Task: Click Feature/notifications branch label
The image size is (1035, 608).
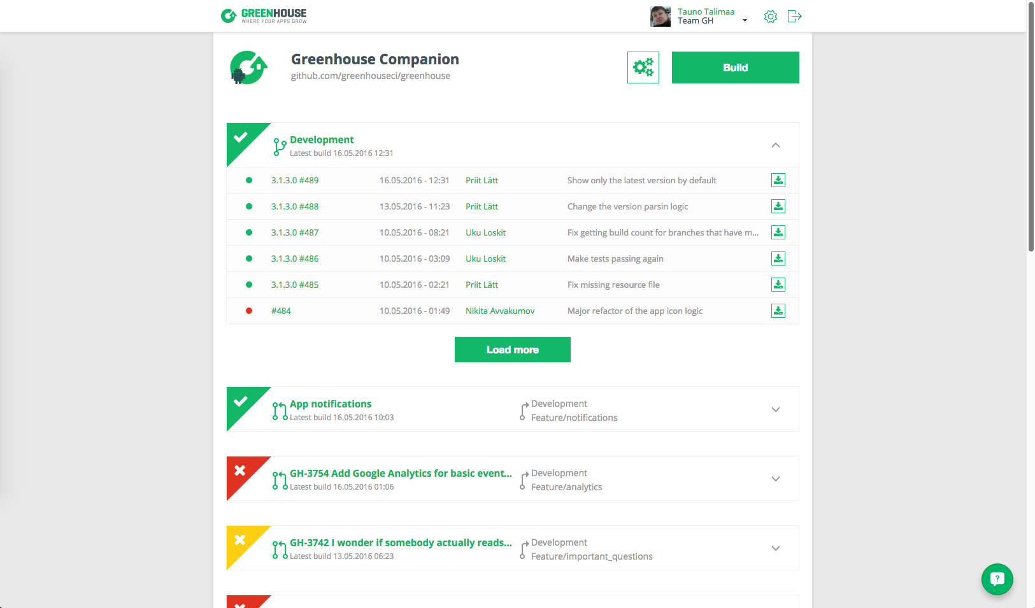Action: pyautogui.click(x=575, y=418)
